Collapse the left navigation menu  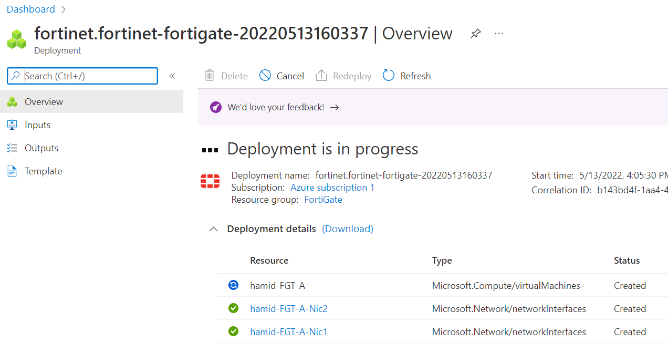point(172,76)
